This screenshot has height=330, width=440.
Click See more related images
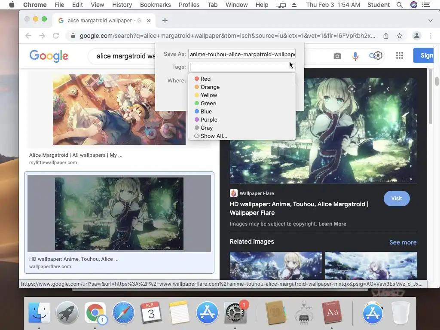403,242
